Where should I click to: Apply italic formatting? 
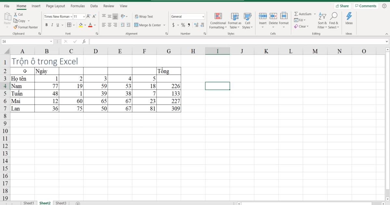point(52,24)
